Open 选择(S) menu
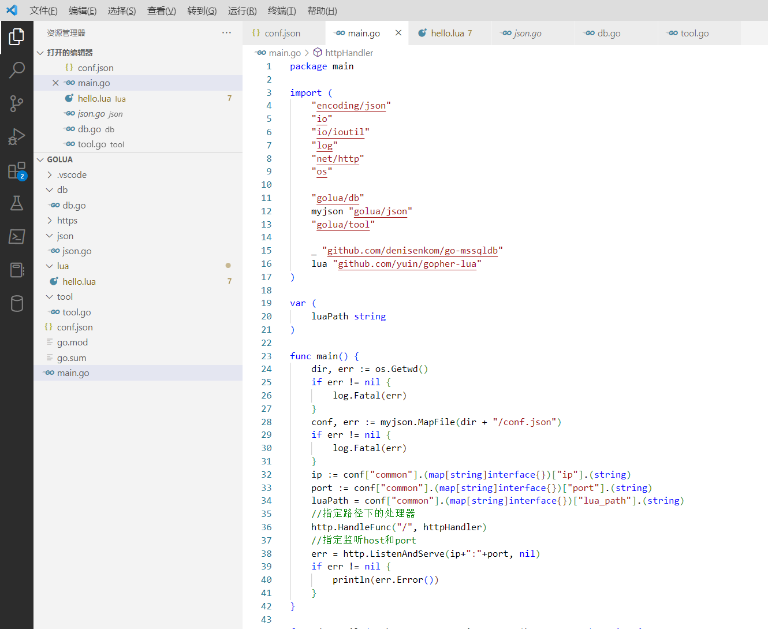Image resolution: width=768 pixels, height=629 pixels. point(122,10)
